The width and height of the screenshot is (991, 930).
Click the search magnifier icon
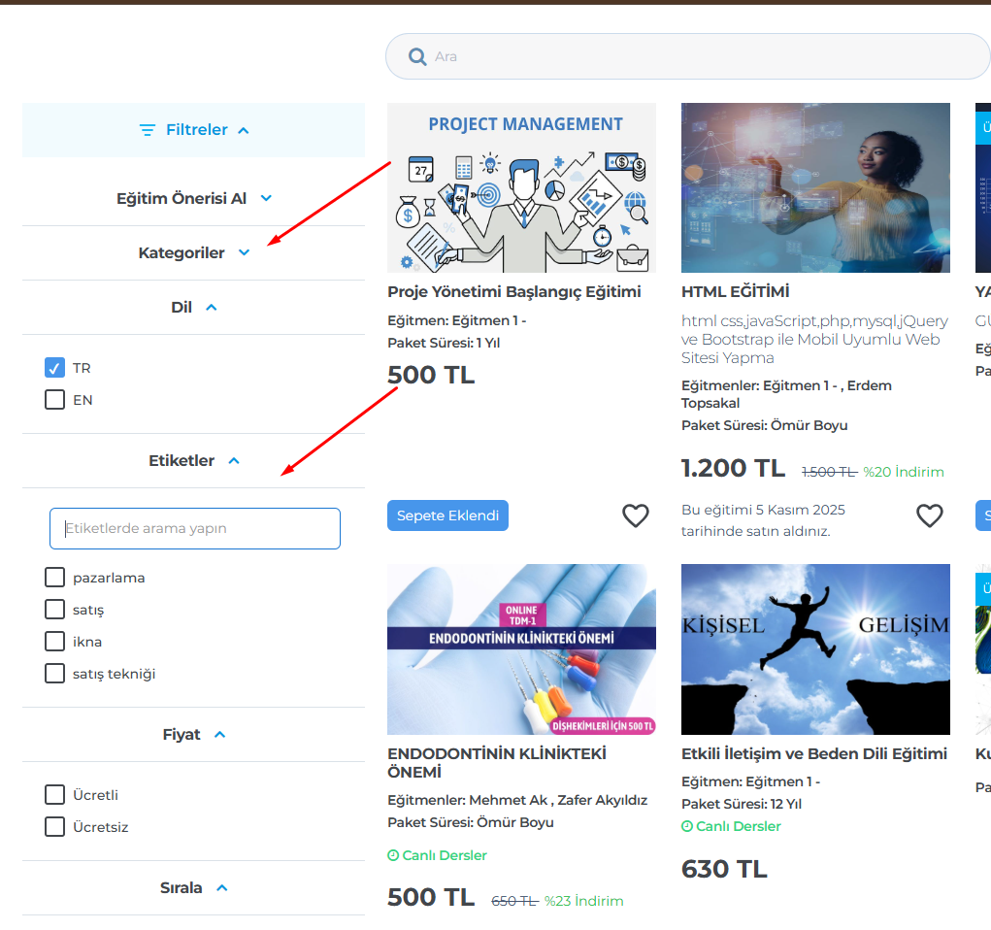click(417, 57)
